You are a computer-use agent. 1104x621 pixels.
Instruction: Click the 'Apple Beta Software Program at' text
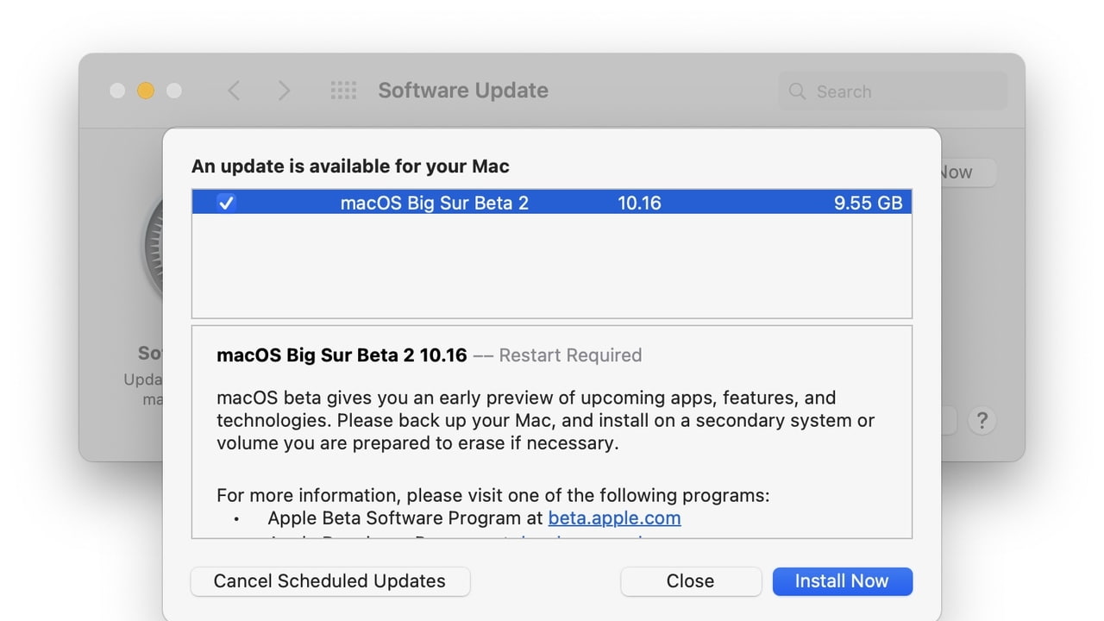click(405, 518)
